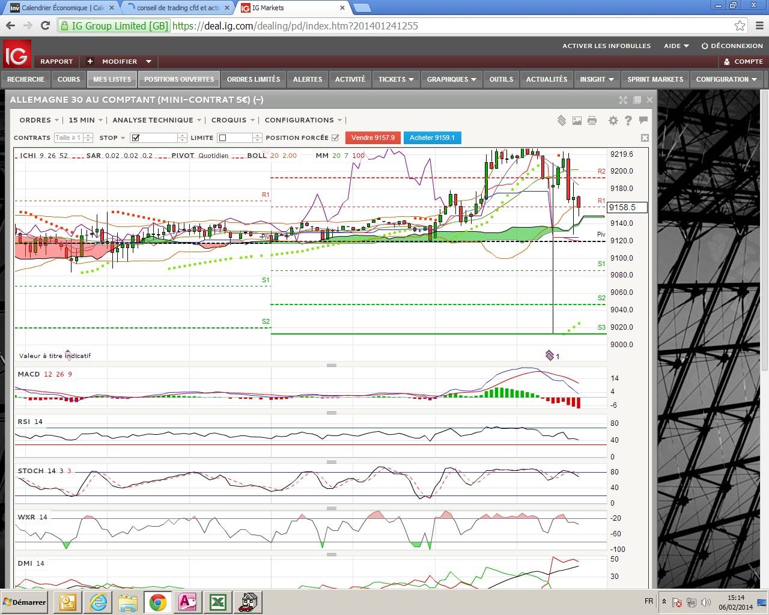Click the chart layers icon in toolbar
This screenshot has width=769, height=615.
point(561,121)
